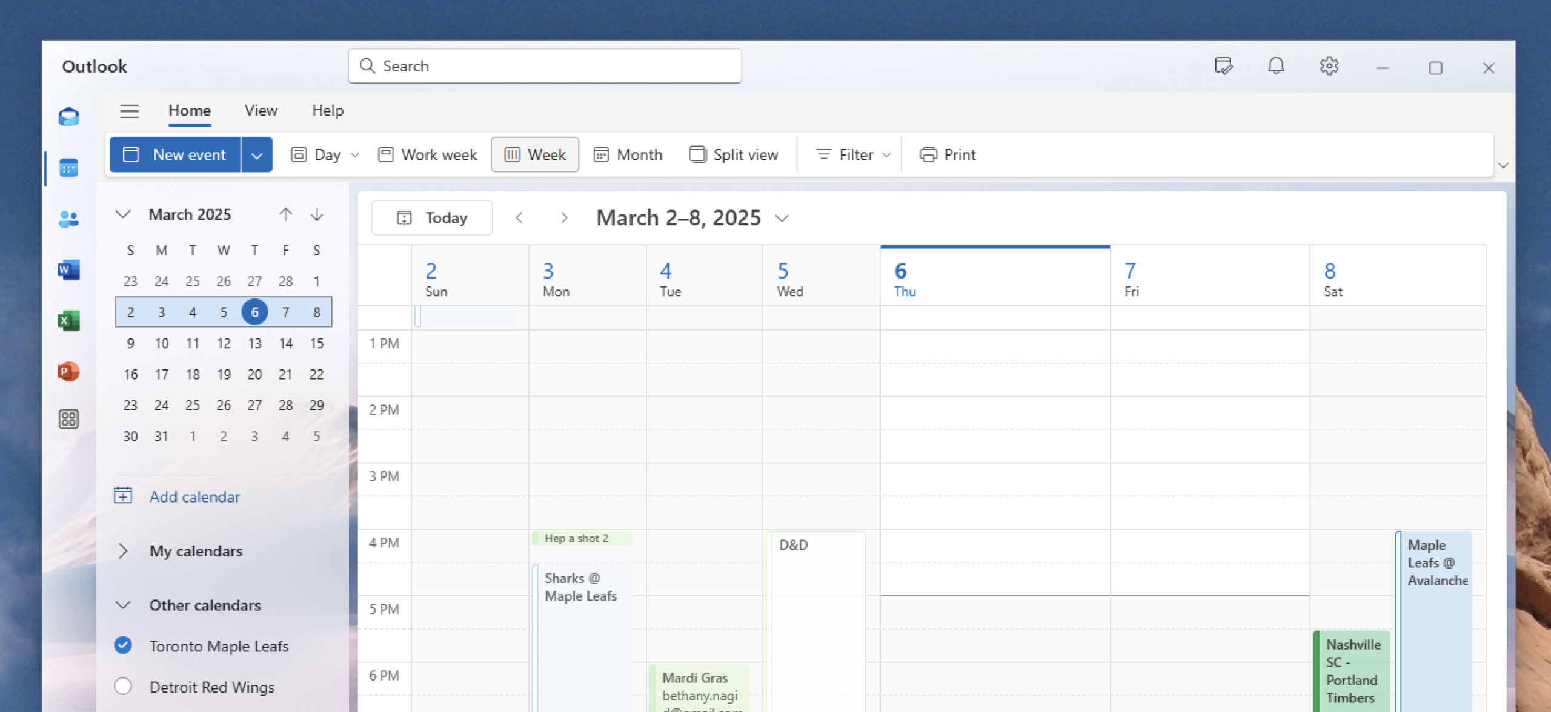Viewport: 1551px width, 712px height.
Task: Open Outlook settings gear
Action: (1329, 66)
